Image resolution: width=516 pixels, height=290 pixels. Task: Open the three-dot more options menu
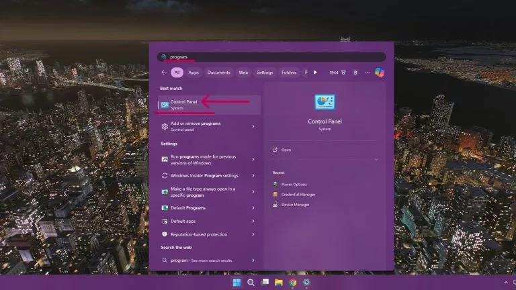tap(368, 72)
